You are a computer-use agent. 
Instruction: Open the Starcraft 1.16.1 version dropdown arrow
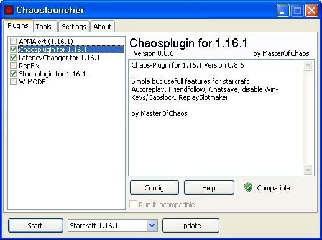pyautogui.click(x=152, y=226)
